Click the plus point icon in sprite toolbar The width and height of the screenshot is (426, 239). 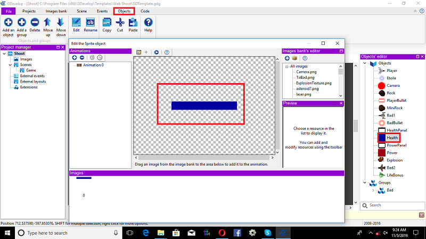(146, 52)
